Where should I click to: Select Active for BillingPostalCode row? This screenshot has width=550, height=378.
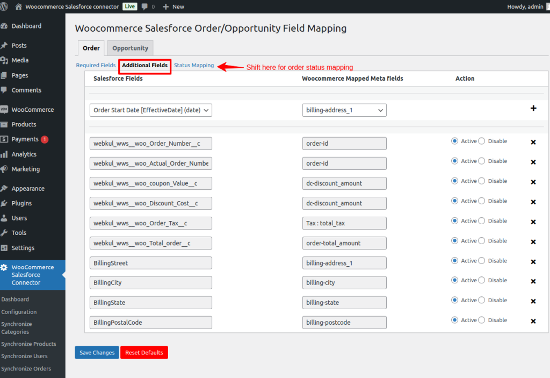455,320
